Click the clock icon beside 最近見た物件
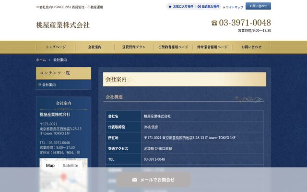The width and height of the screenshot is (307, 192). [x=199, y=6]
